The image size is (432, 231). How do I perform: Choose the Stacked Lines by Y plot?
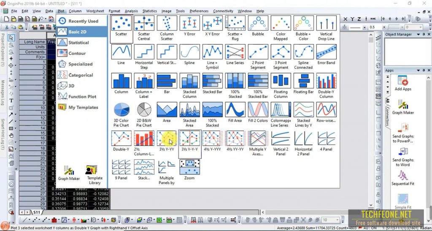click(x=303, y=114)
